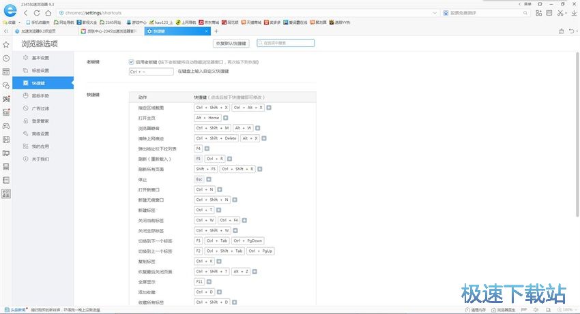The height and width of the screenshot is (314, 580).
Task: Click the page vertical scrollbar
Action: [x=577, y=134]
